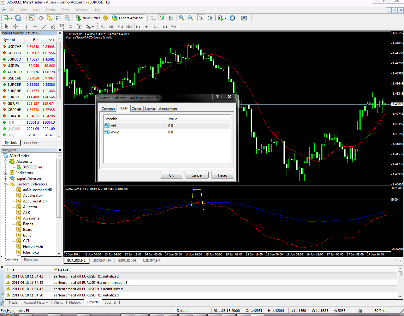The width and height of the screenshot is (404, 316).
Task: Switch to the Levels tab in dialog
Action: tap(150, 109)
